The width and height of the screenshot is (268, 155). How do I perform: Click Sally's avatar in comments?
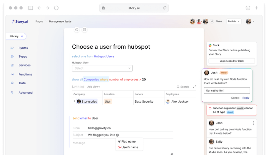click(211, 142)
